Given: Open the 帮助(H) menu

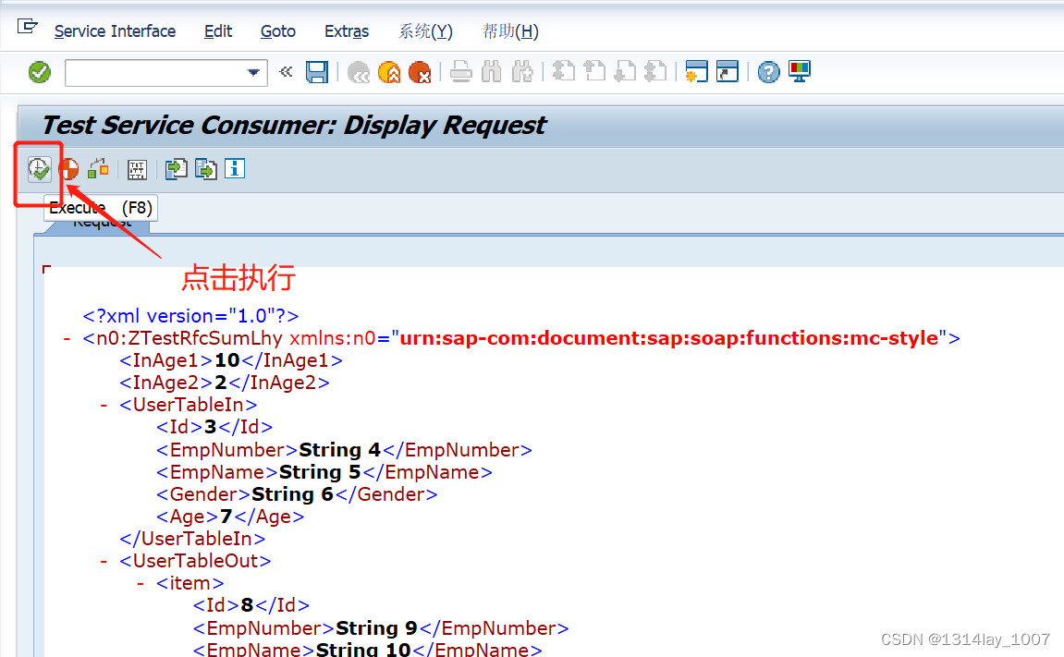Looking at the screenshot, I should click(x=510, y=31).
